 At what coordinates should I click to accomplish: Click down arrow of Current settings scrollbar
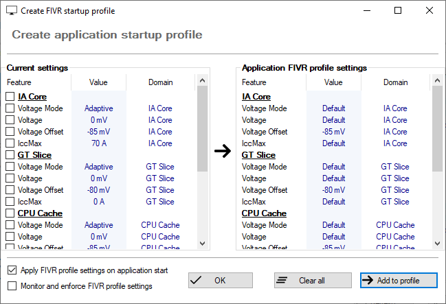202,244
